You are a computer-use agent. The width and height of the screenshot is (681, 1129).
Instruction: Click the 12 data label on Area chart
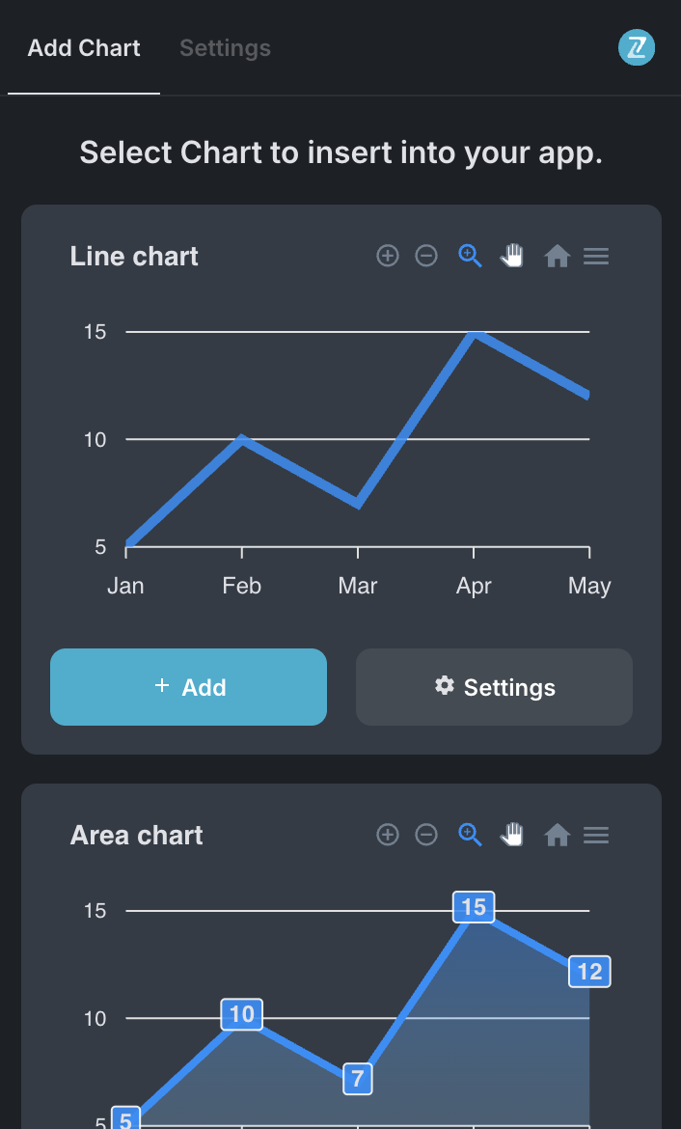tap(589, 972)
